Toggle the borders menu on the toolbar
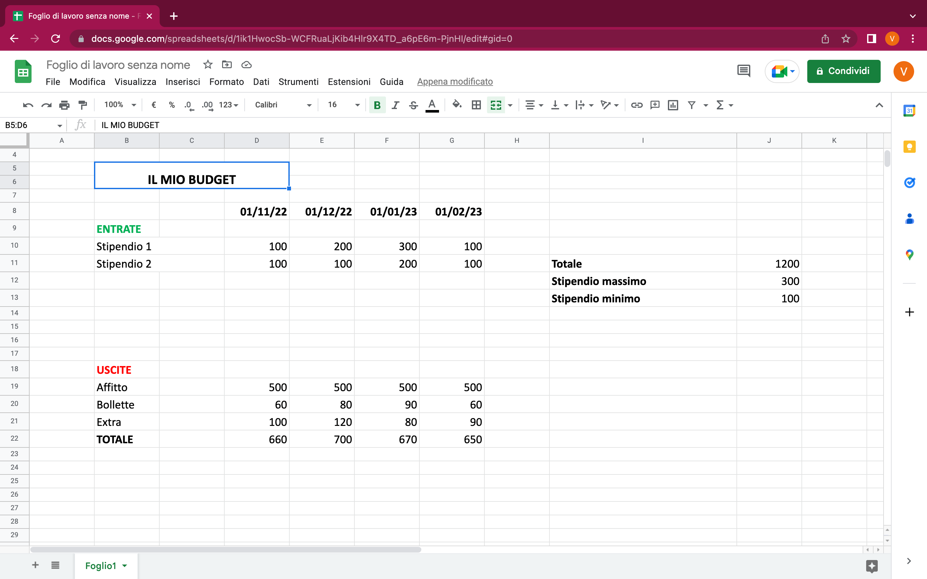The image size is (927, 579). pyautogui.click(x=476, y=105)
